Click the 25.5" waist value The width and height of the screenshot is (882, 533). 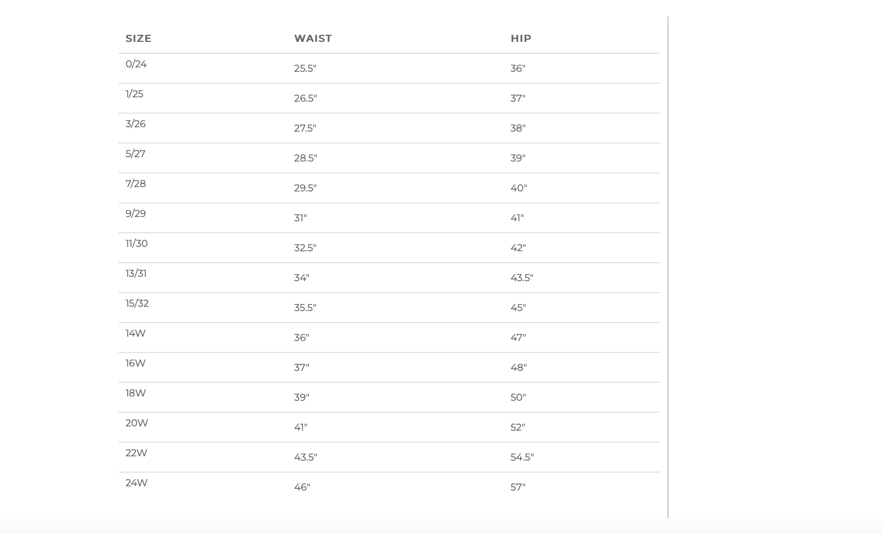tap(305, 69)
